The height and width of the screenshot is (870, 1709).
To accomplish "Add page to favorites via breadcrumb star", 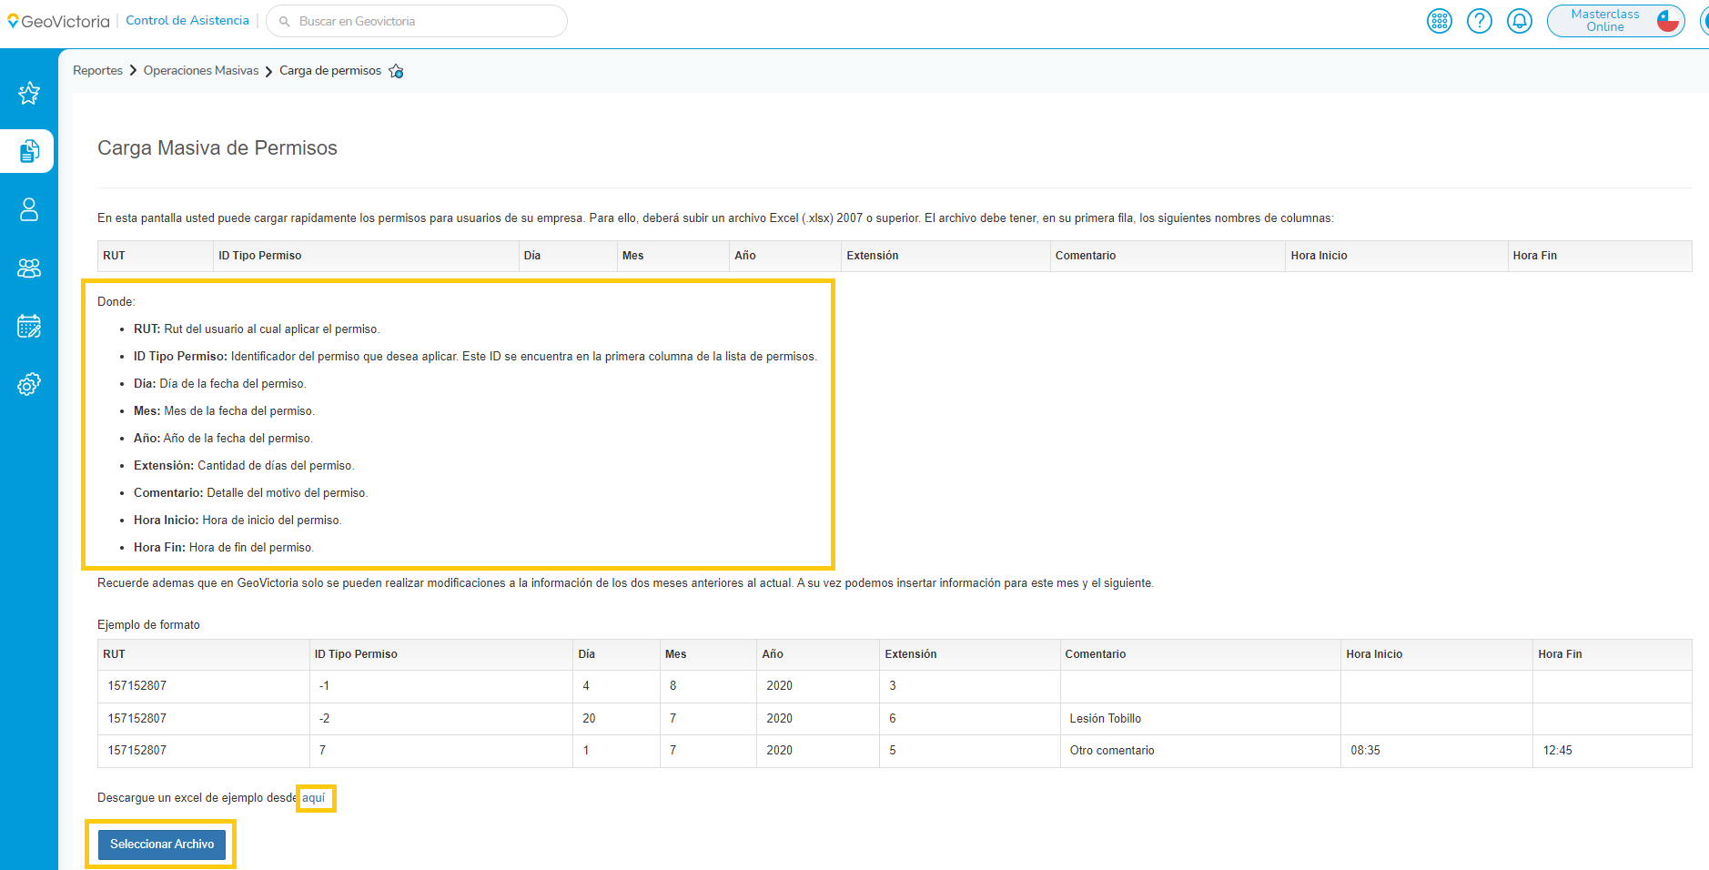I will 396,71.
